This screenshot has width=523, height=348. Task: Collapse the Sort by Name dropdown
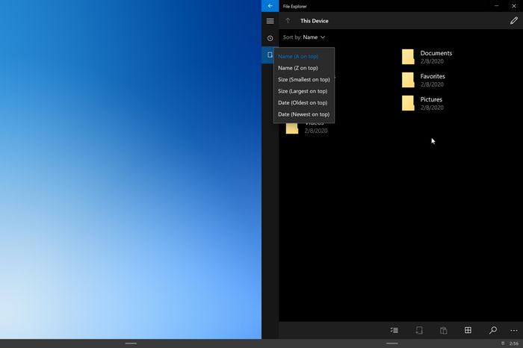304,37
